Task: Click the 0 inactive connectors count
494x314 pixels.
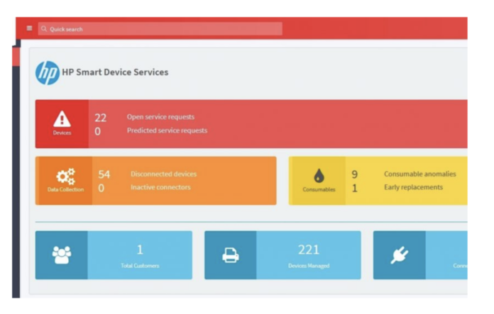Action: [101, 188]
